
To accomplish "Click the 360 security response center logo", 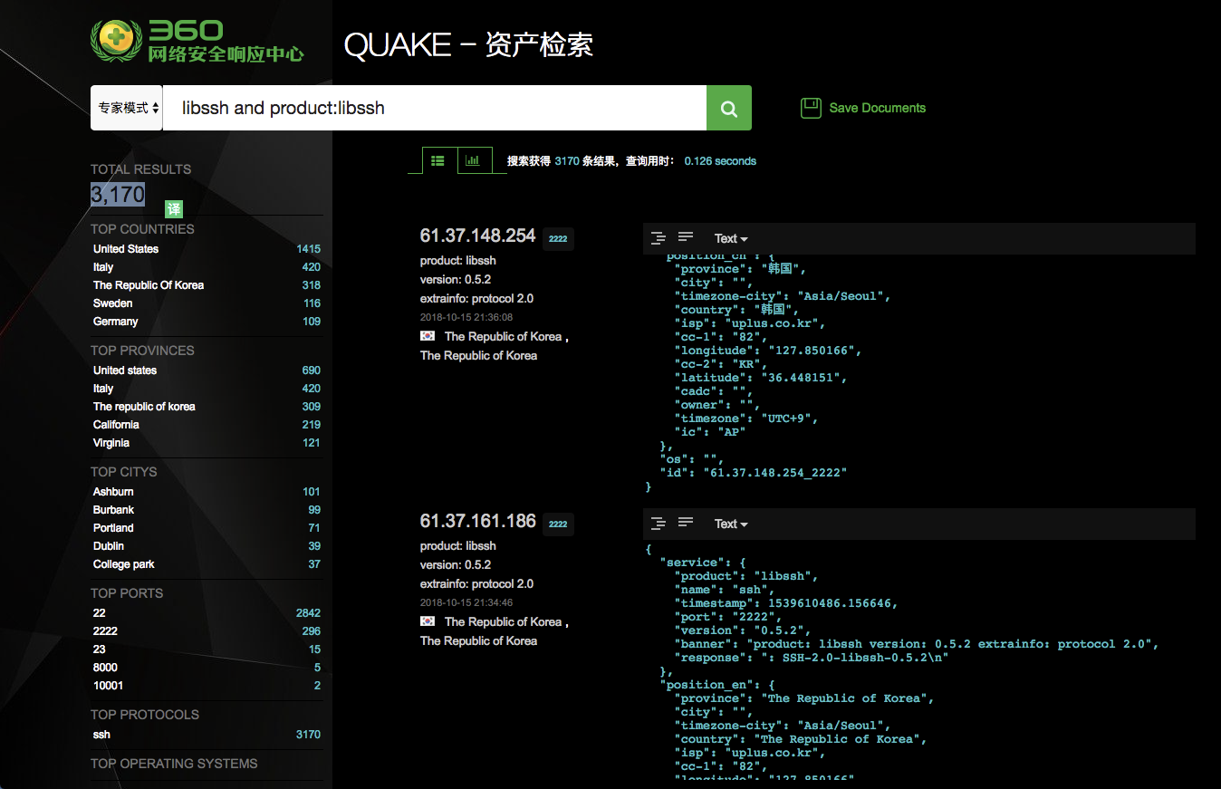I will [197, 43].
